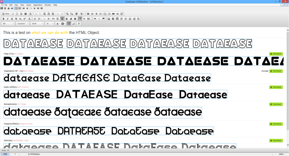Insert a Radio Button form field

click(x=96, y=14)
